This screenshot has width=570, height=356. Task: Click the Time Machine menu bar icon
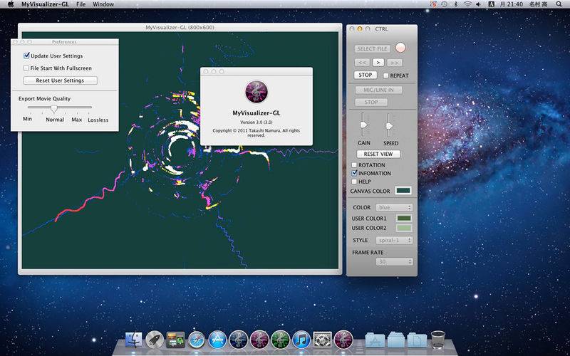444,4
